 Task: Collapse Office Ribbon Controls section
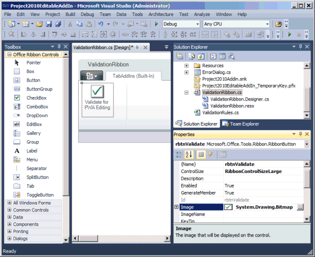point(9,54)
